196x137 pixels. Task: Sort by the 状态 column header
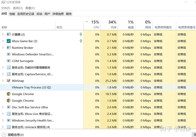coord(69,25)
